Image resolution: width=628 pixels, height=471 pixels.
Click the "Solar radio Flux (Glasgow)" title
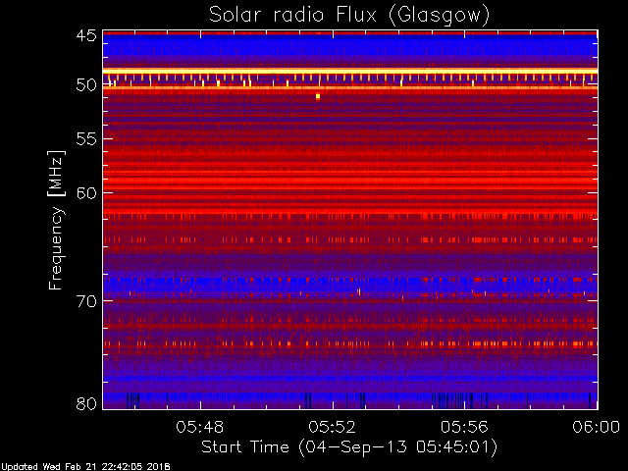pos(349,16)
